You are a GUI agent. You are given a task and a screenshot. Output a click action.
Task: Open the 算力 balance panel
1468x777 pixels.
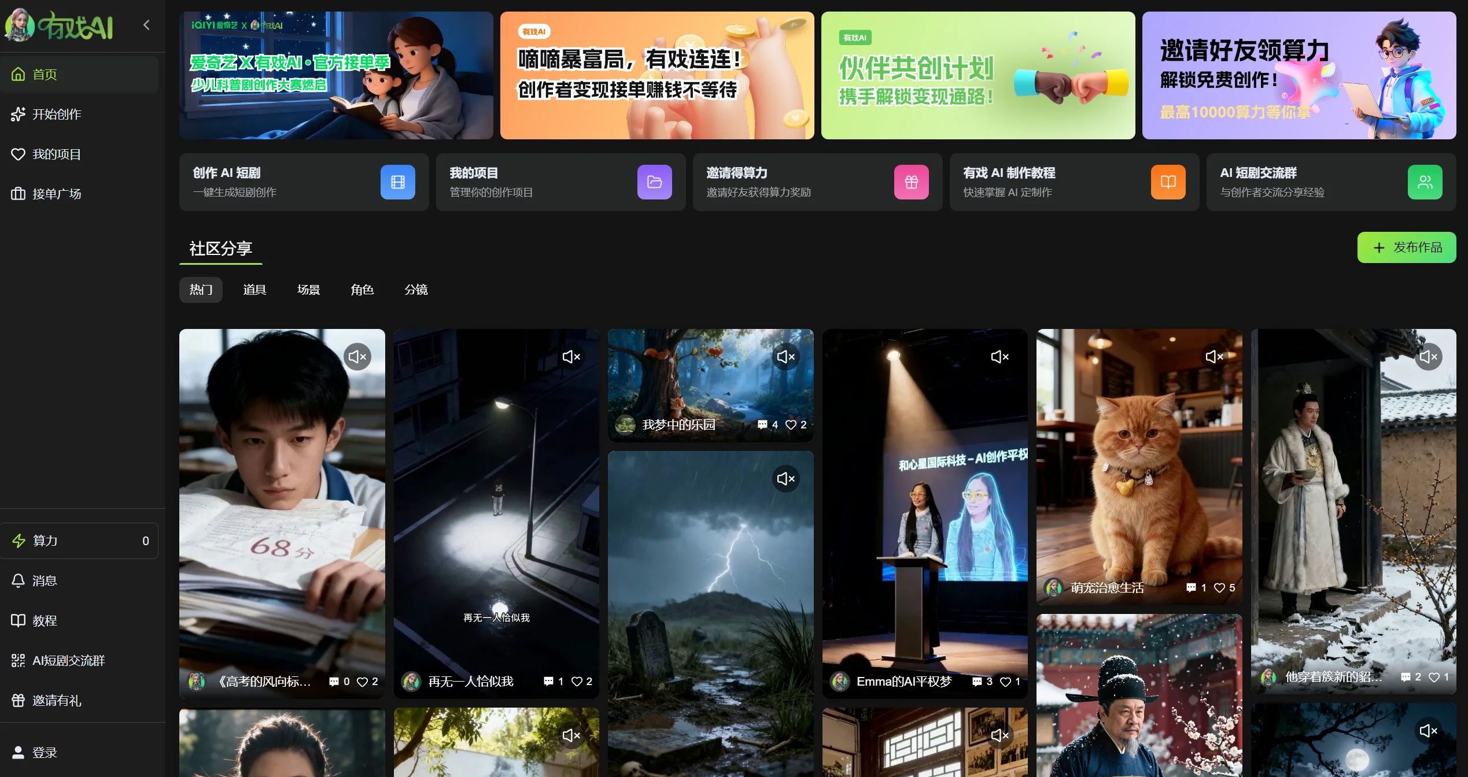tap(79, 541)
